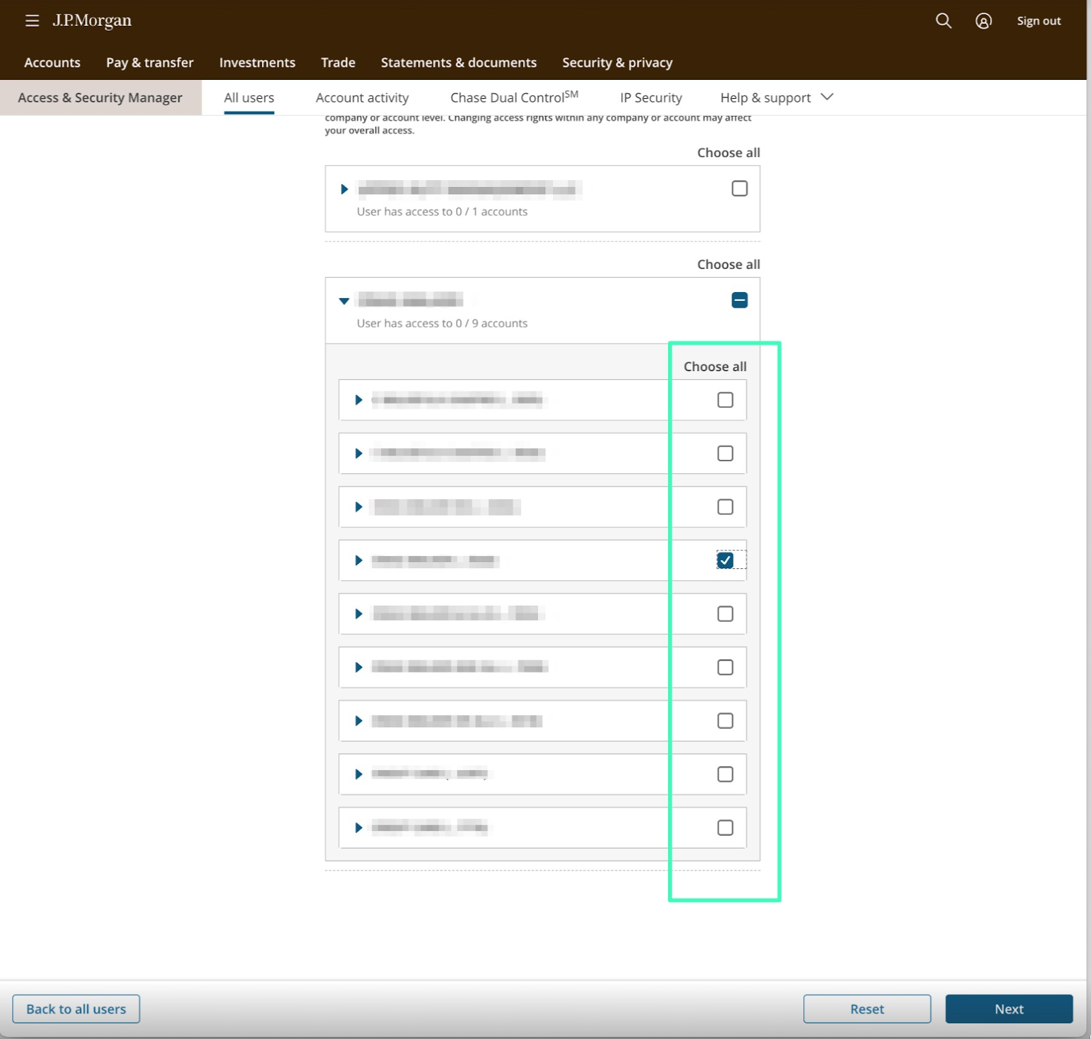Switch to the Account activity tab
The width and height of the screenshot is (1091, 1039).
pos(362,98)
